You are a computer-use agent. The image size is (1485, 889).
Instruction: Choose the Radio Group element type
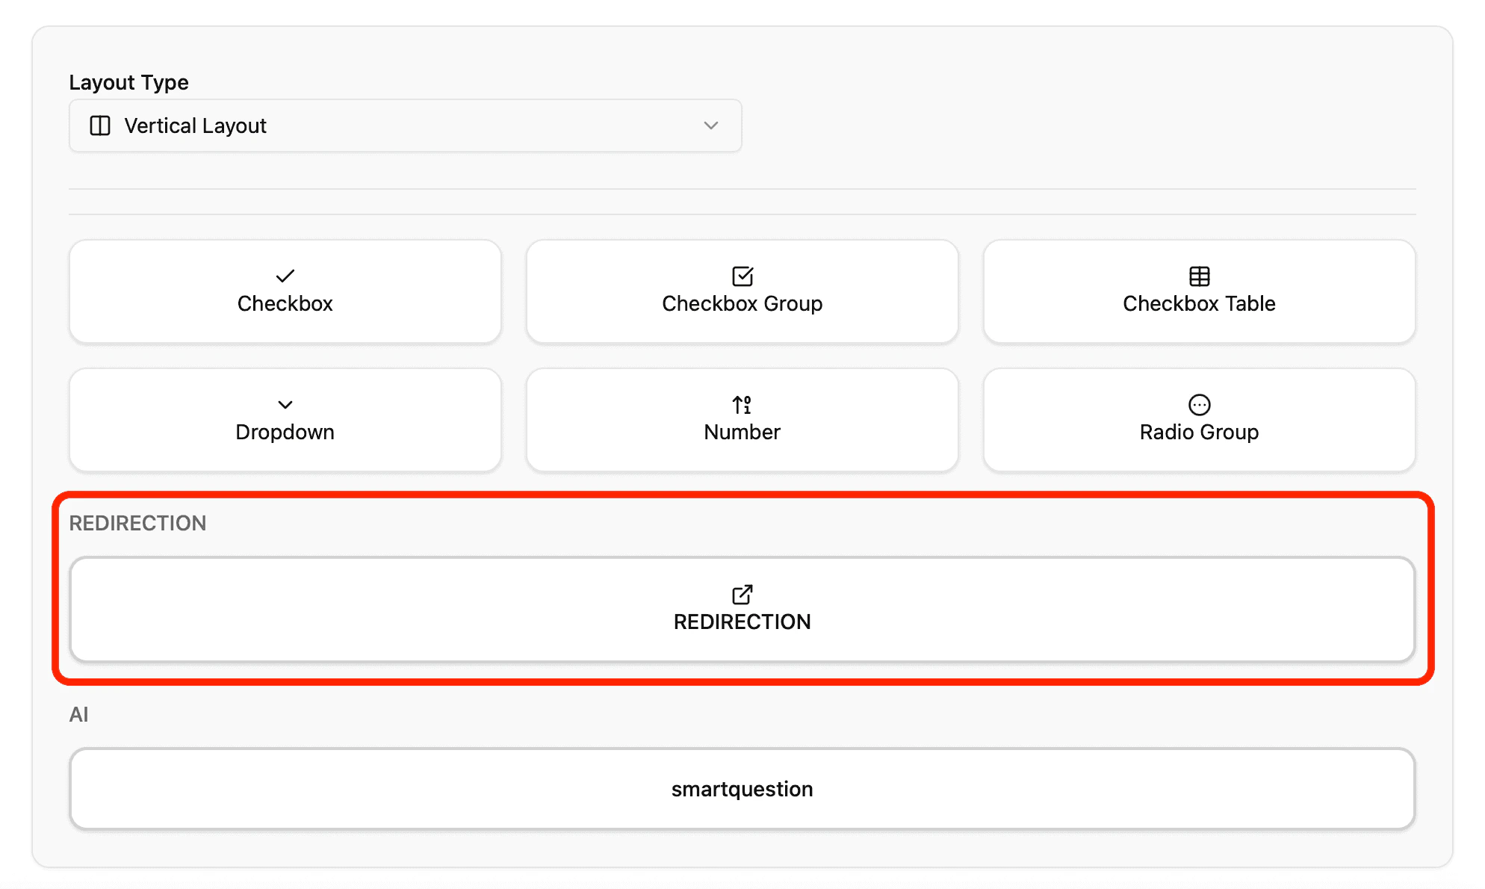pos(1199,420)
